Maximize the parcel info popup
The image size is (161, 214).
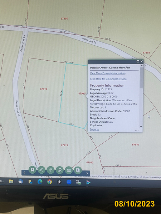(138, 61)
